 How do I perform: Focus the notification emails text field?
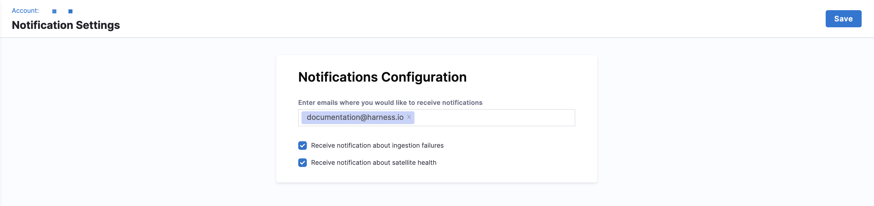coord(494,118)
